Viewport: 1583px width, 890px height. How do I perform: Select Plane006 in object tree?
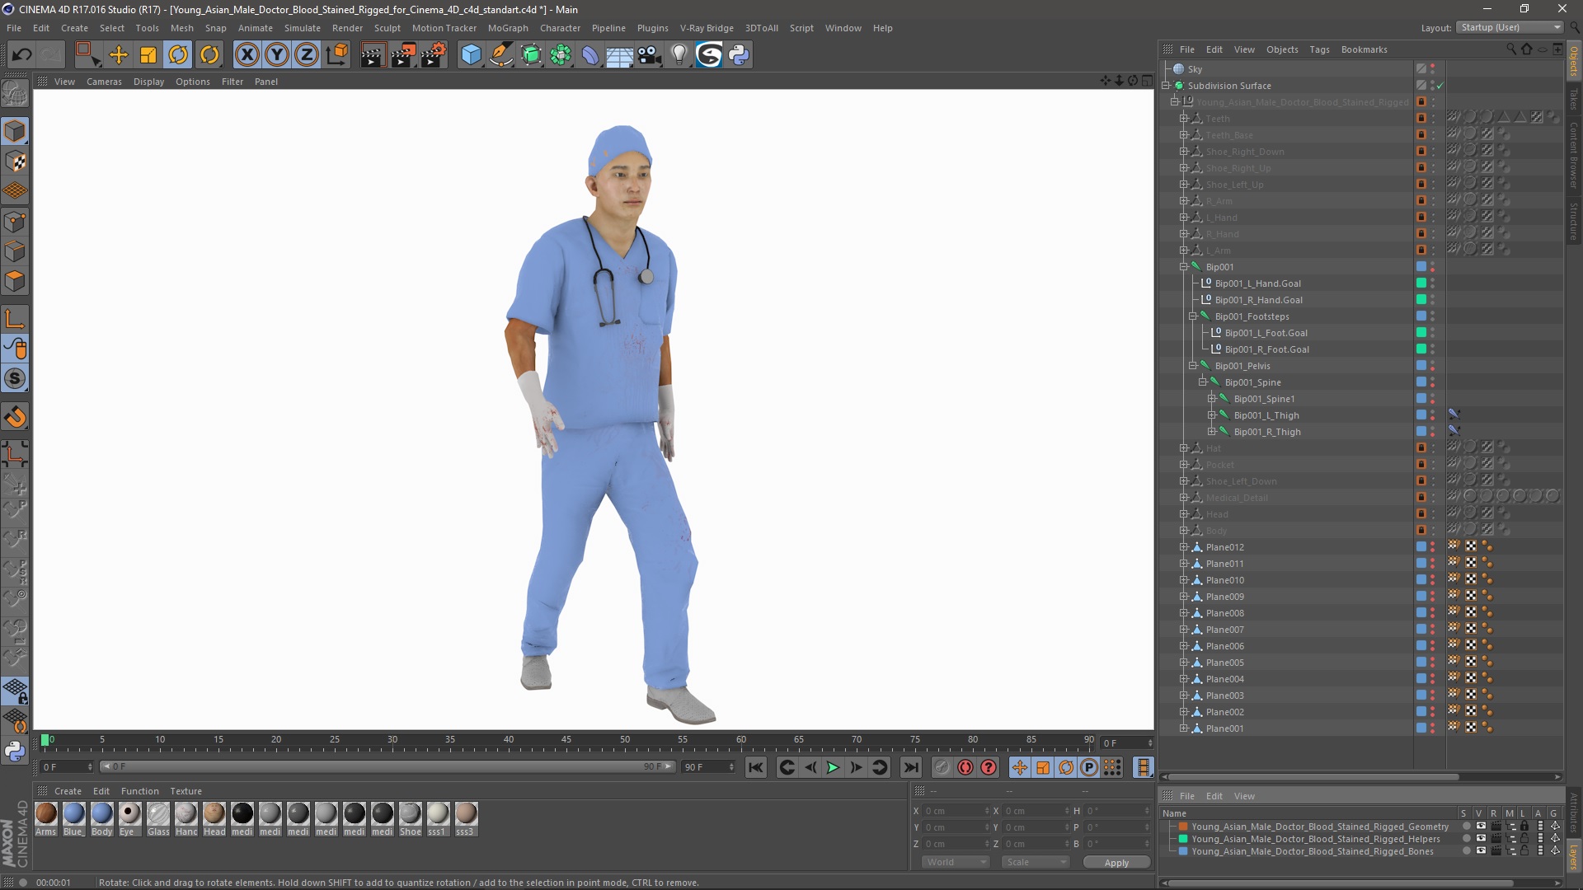(x=1224, y=646)
